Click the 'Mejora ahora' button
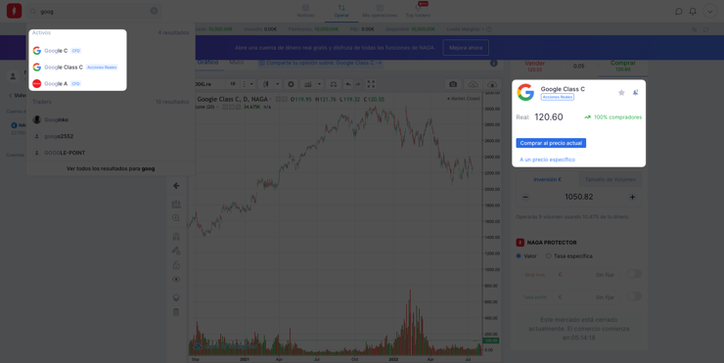 click(466, 48)
